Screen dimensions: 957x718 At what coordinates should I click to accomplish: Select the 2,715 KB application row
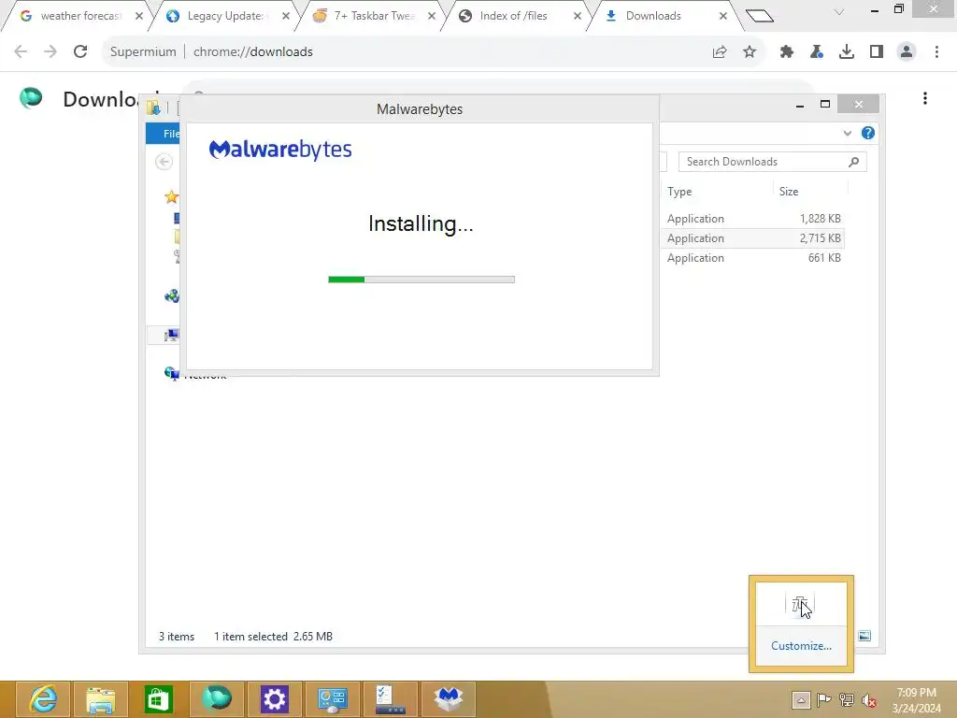[752, 238]
